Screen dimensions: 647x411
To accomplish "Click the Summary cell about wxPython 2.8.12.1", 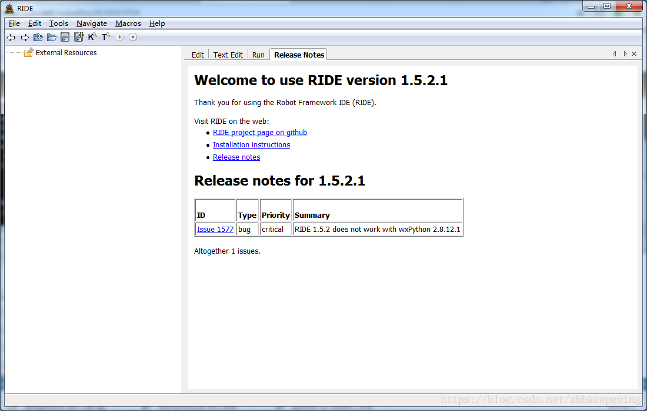I will [378, 230].
